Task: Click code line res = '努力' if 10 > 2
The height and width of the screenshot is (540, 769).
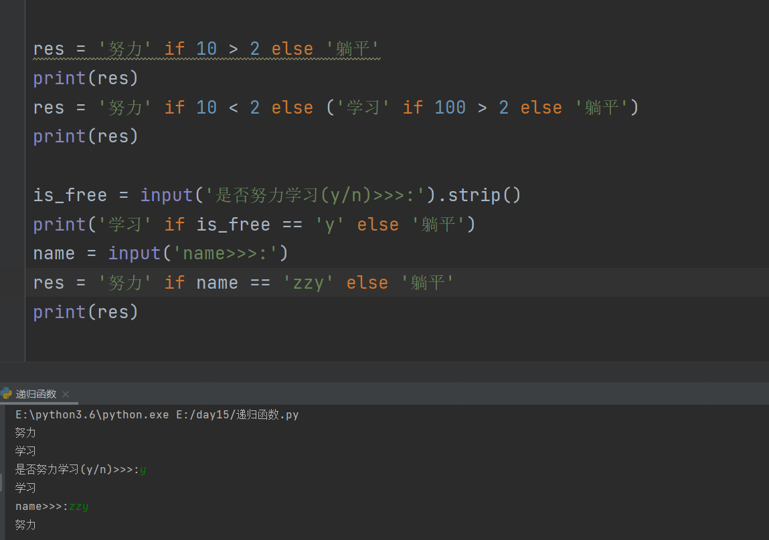Action: [x=207, y=49]
